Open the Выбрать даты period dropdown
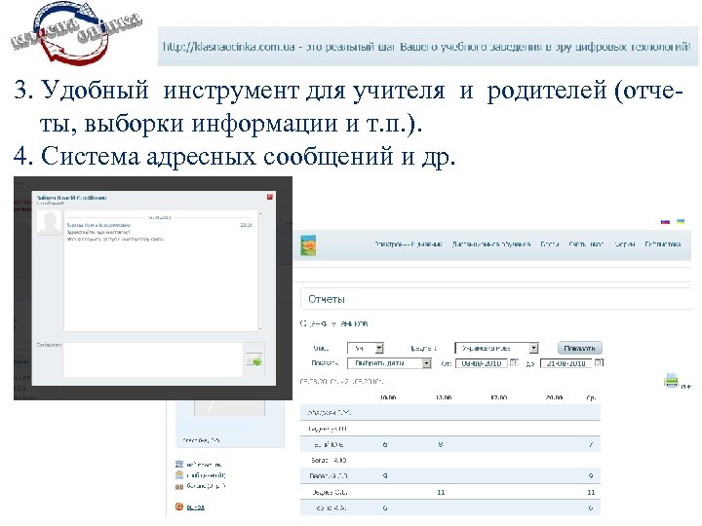The image size is (702, 526). tap(389, 363)
